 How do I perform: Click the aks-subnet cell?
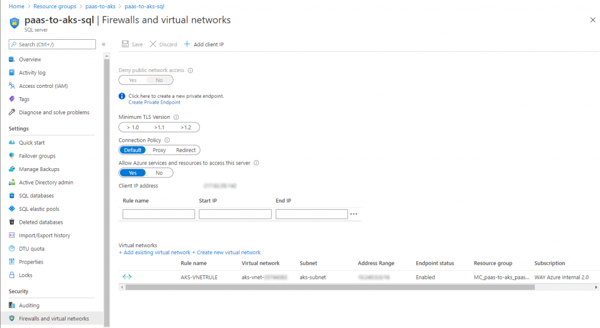(x=313, y=277)
